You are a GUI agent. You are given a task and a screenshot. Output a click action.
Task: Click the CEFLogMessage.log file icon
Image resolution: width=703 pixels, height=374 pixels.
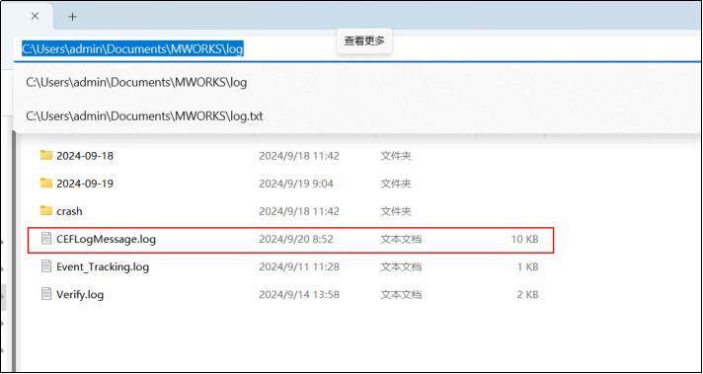pyautogui.click(x=46, y=239)
